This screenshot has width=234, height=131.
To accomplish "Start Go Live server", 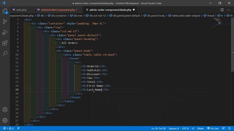I will click(213, 128).
